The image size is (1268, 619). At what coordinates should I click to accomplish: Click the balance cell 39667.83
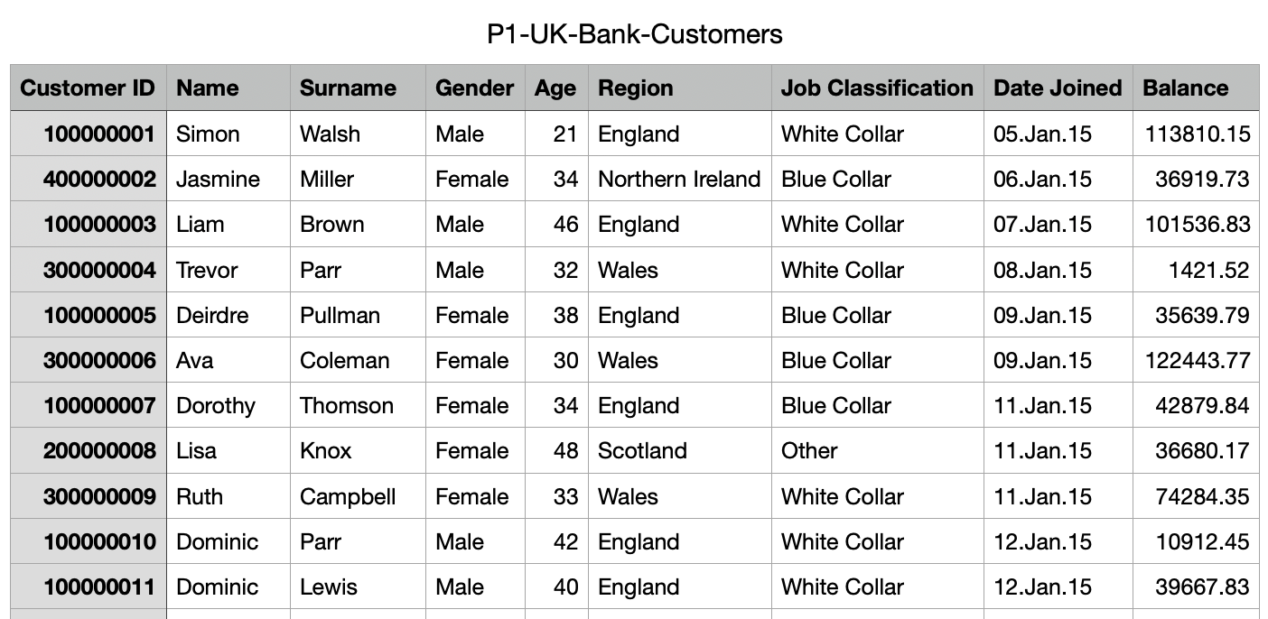coord(1202,587)
